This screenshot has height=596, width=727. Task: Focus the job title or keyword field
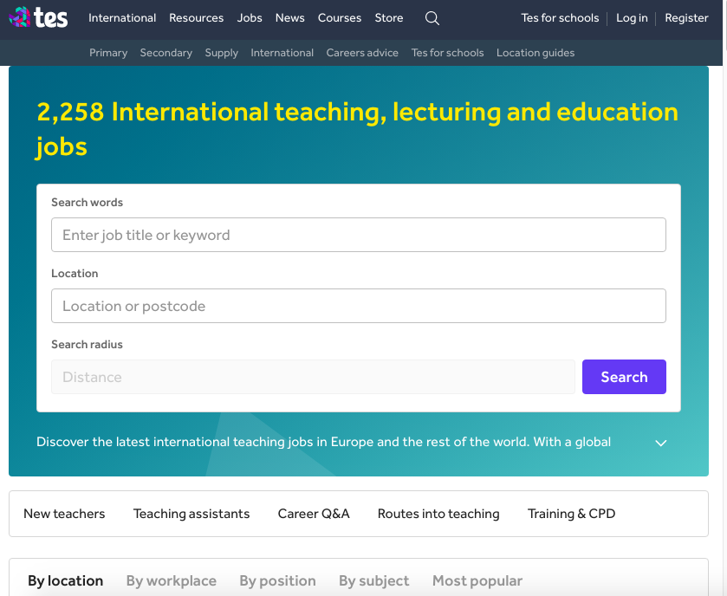coord(359,235)
